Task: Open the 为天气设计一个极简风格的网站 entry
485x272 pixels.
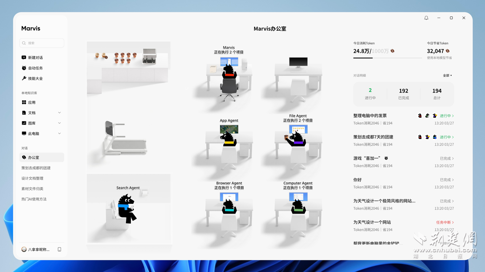Action: 403,204
